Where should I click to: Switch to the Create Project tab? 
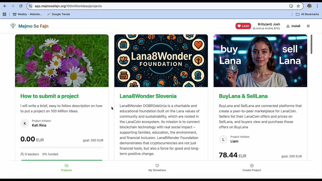point(252,168)
